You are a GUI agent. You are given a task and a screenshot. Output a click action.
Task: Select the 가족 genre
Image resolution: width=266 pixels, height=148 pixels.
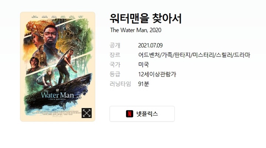coord(167,55)
